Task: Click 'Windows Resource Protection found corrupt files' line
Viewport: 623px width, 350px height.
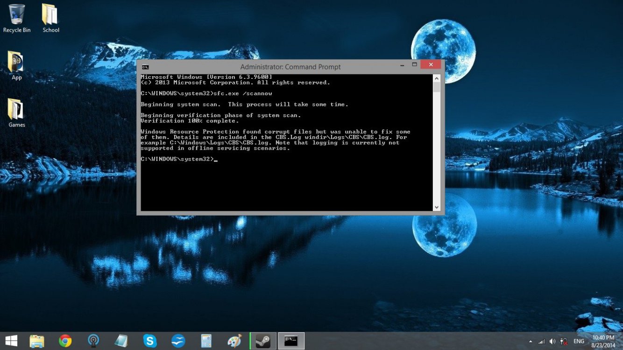Action: click(x=276, y=132)
